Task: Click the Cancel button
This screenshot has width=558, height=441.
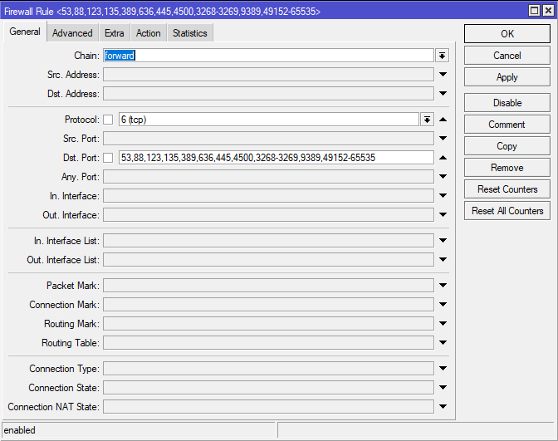Action: pyautogui.click(x=507, y=56)
